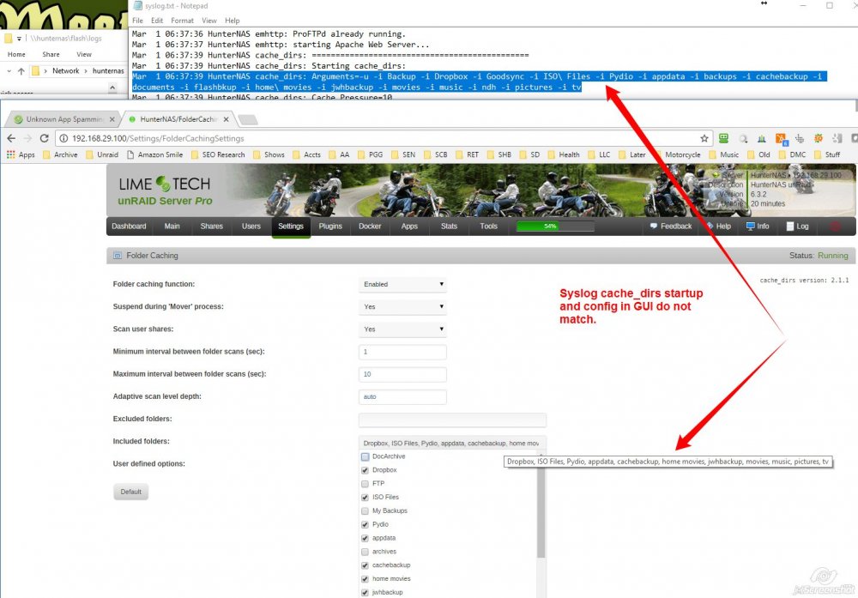The width and height of the screenshot is (858, 598).
Task: Click the Excluded folders field
Action: pos(452,420)
